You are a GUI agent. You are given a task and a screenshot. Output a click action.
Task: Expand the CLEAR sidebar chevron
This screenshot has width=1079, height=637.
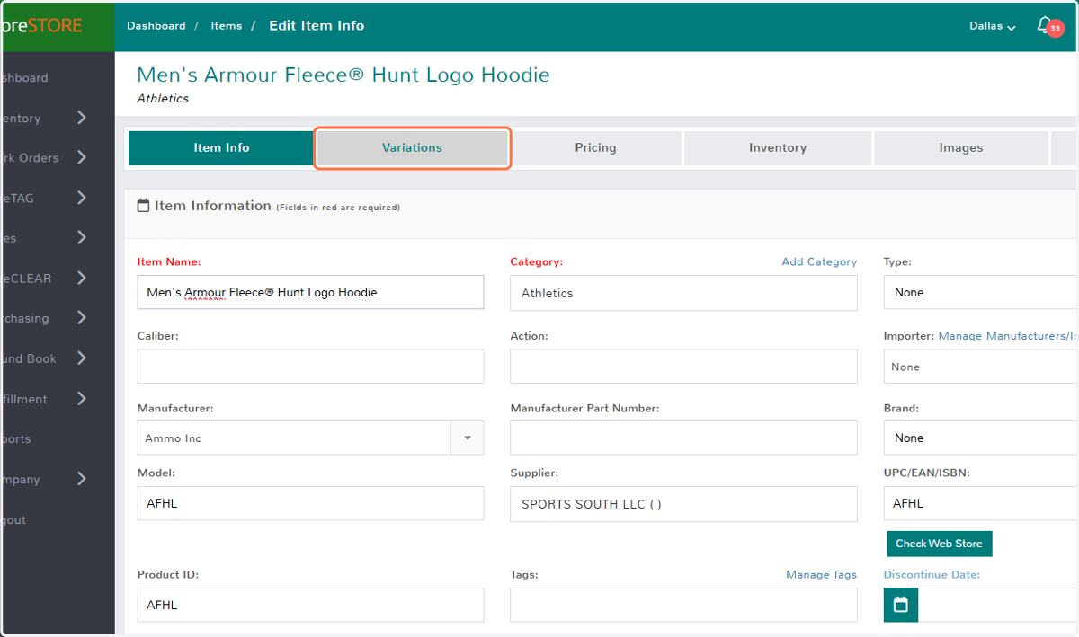click(x=82, y=278)
